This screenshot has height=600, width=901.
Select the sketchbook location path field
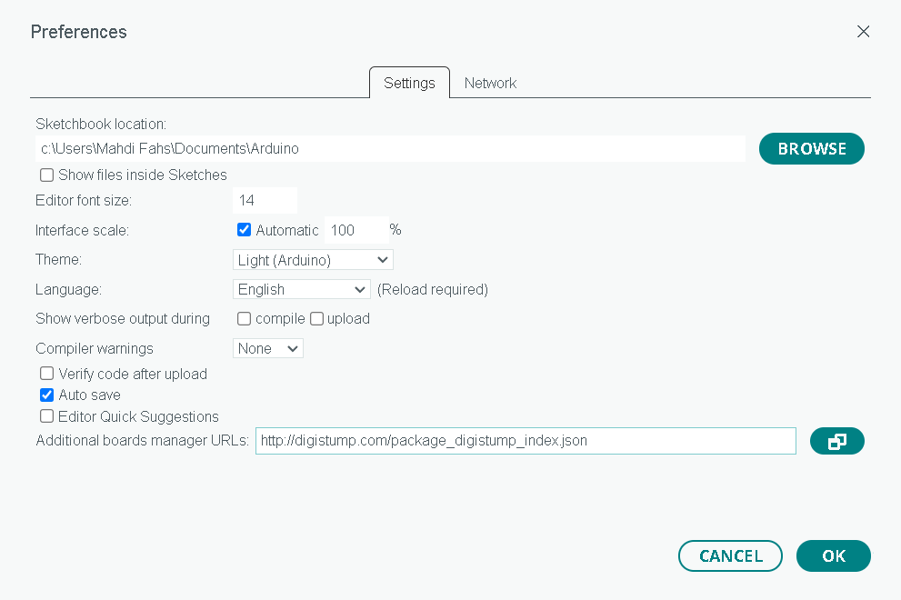(391, 148)
